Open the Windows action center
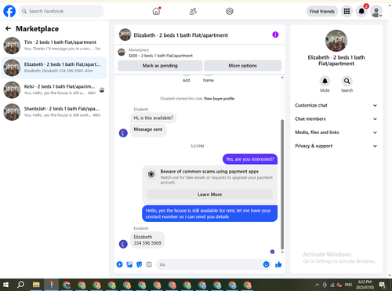Image resolution: width=392 pixels, height=291 pixels. 382,285
